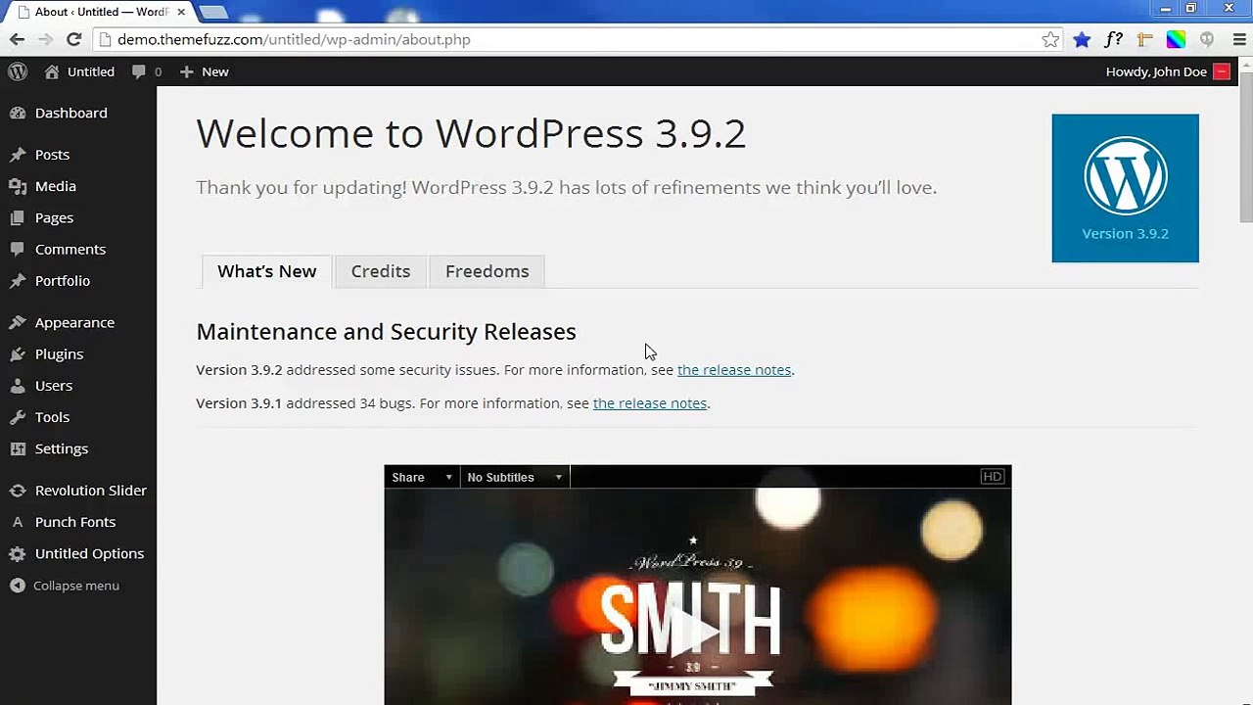
Task: Click the Posts pushpin icon
Action: tap(18, 155)
